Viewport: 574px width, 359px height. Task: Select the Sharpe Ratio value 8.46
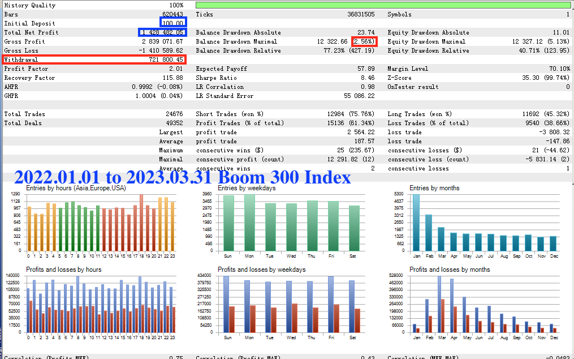[x=368, y=78]
